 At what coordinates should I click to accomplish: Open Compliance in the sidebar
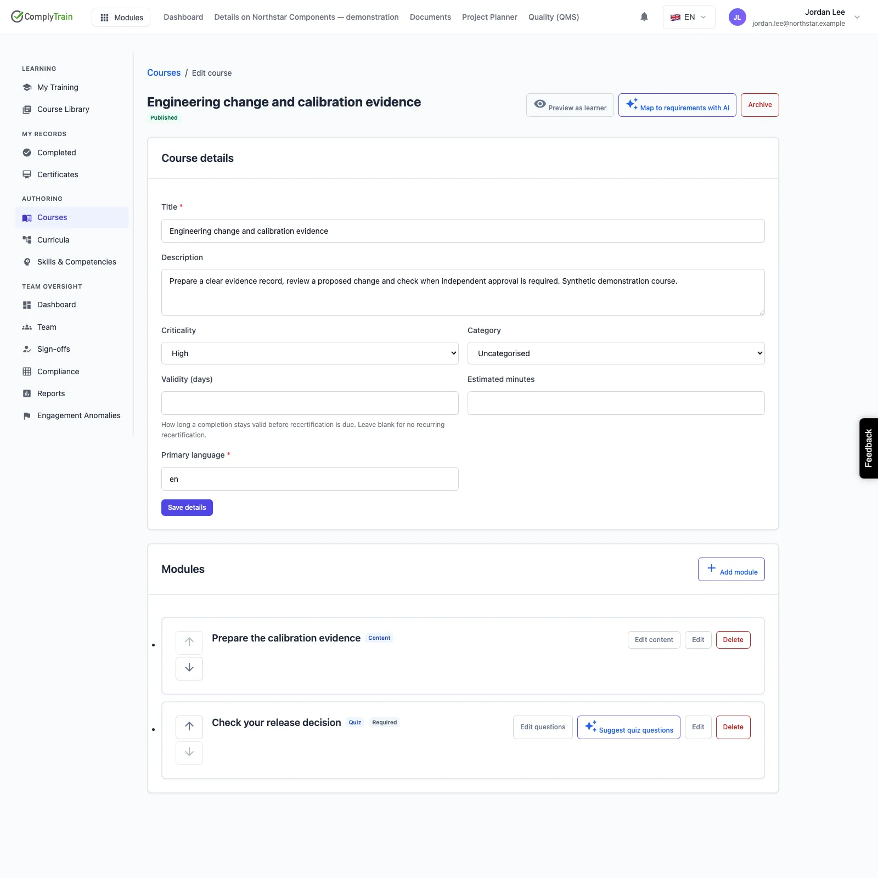point(72,372)
